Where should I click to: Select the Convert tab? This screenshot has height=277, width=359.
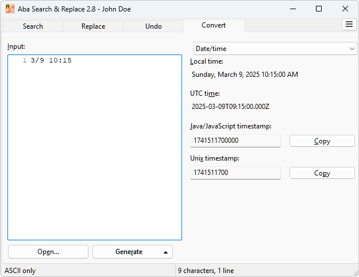point(214,25)
